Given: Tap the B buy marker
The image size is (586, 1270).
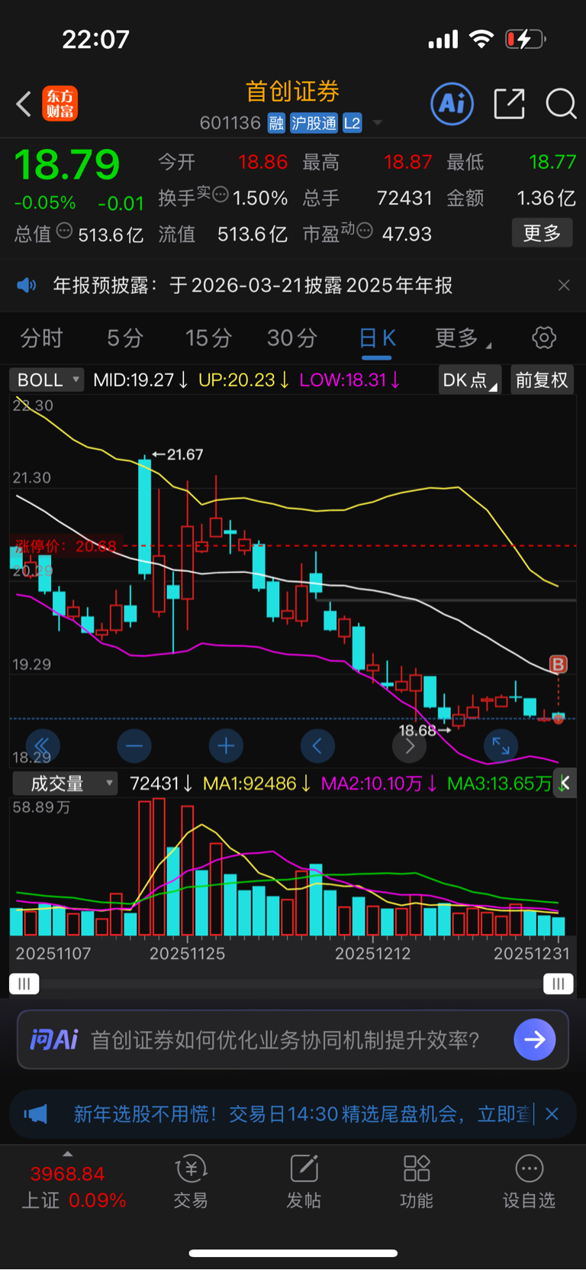Looking at the screenshot, I should coord(559,664).
